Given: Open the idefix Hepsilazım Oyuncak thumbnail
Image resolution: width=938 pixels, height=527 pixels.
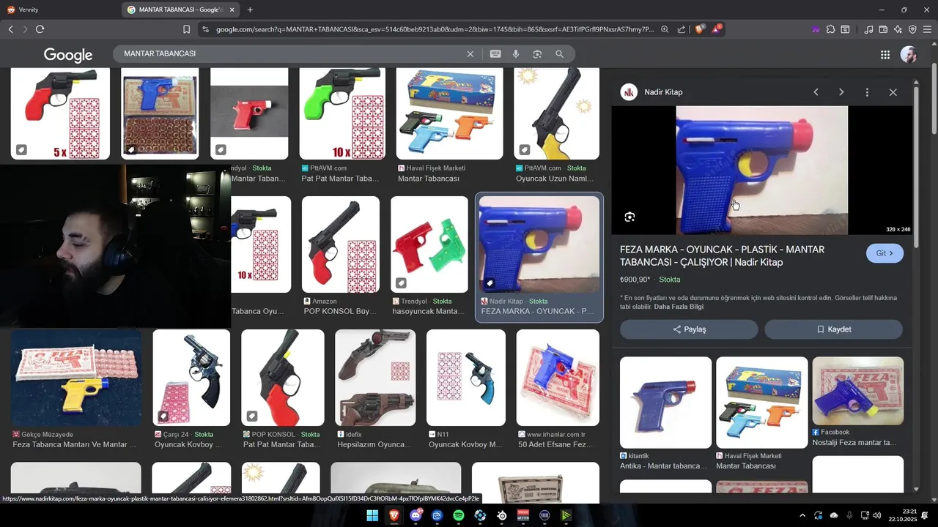Looking at the screenshot, I should [x=375, y=378].
